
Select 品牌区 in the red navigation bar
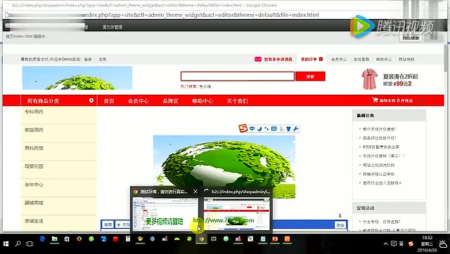pos(170,101)
